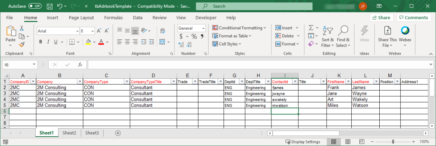Apply Bold formatting
The width and height of the screenshot is (436, 146).
(41, 42)
